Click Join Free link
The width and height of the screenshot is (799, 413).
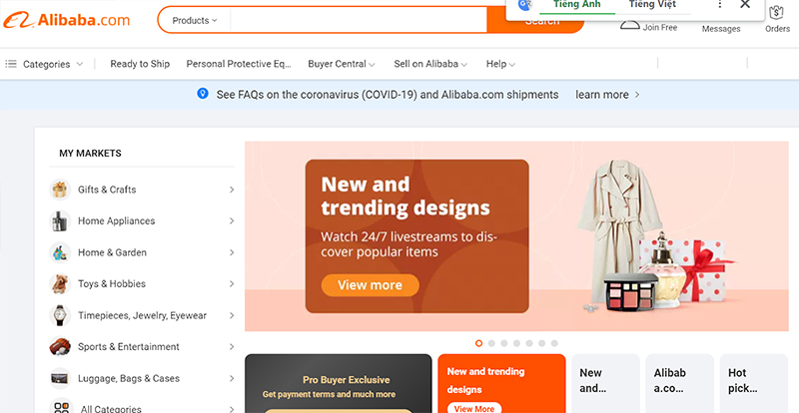(x=659, y=28)
